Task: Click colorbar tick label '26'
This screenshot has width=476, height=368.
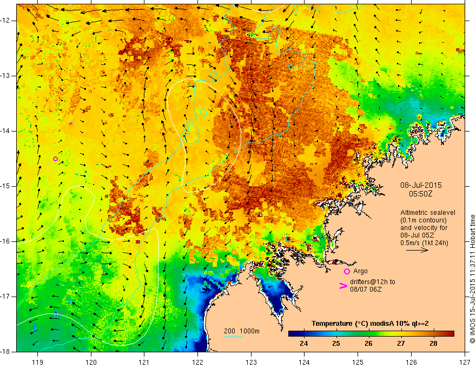Action: tap(368, 344)
